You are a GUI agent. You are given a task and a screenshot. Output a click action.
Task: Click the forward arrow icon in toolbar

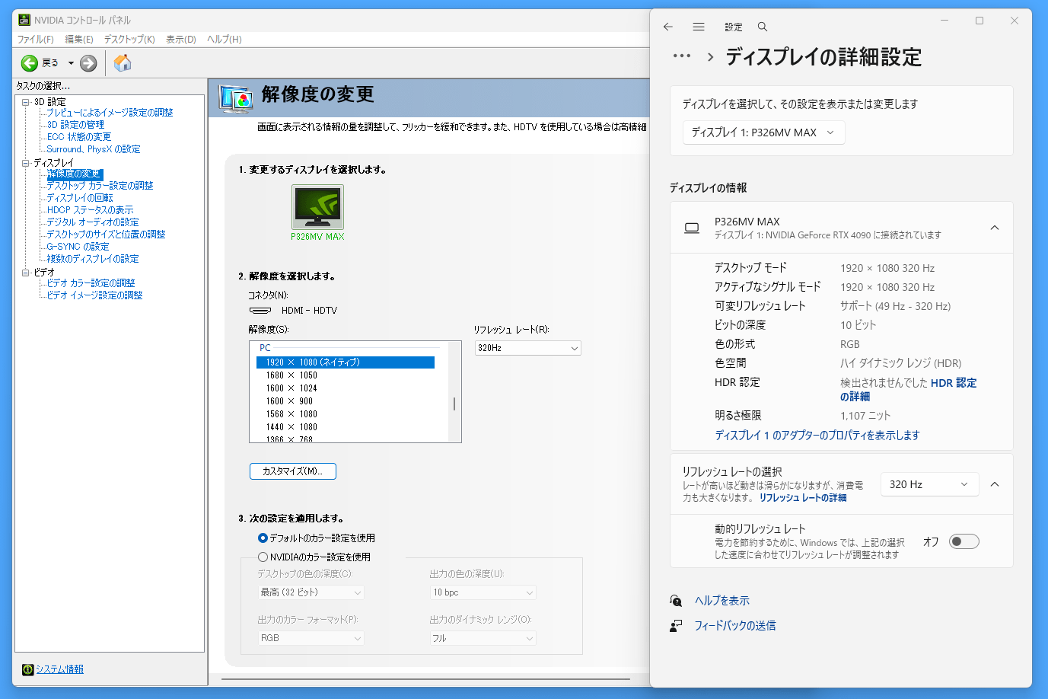88,63
